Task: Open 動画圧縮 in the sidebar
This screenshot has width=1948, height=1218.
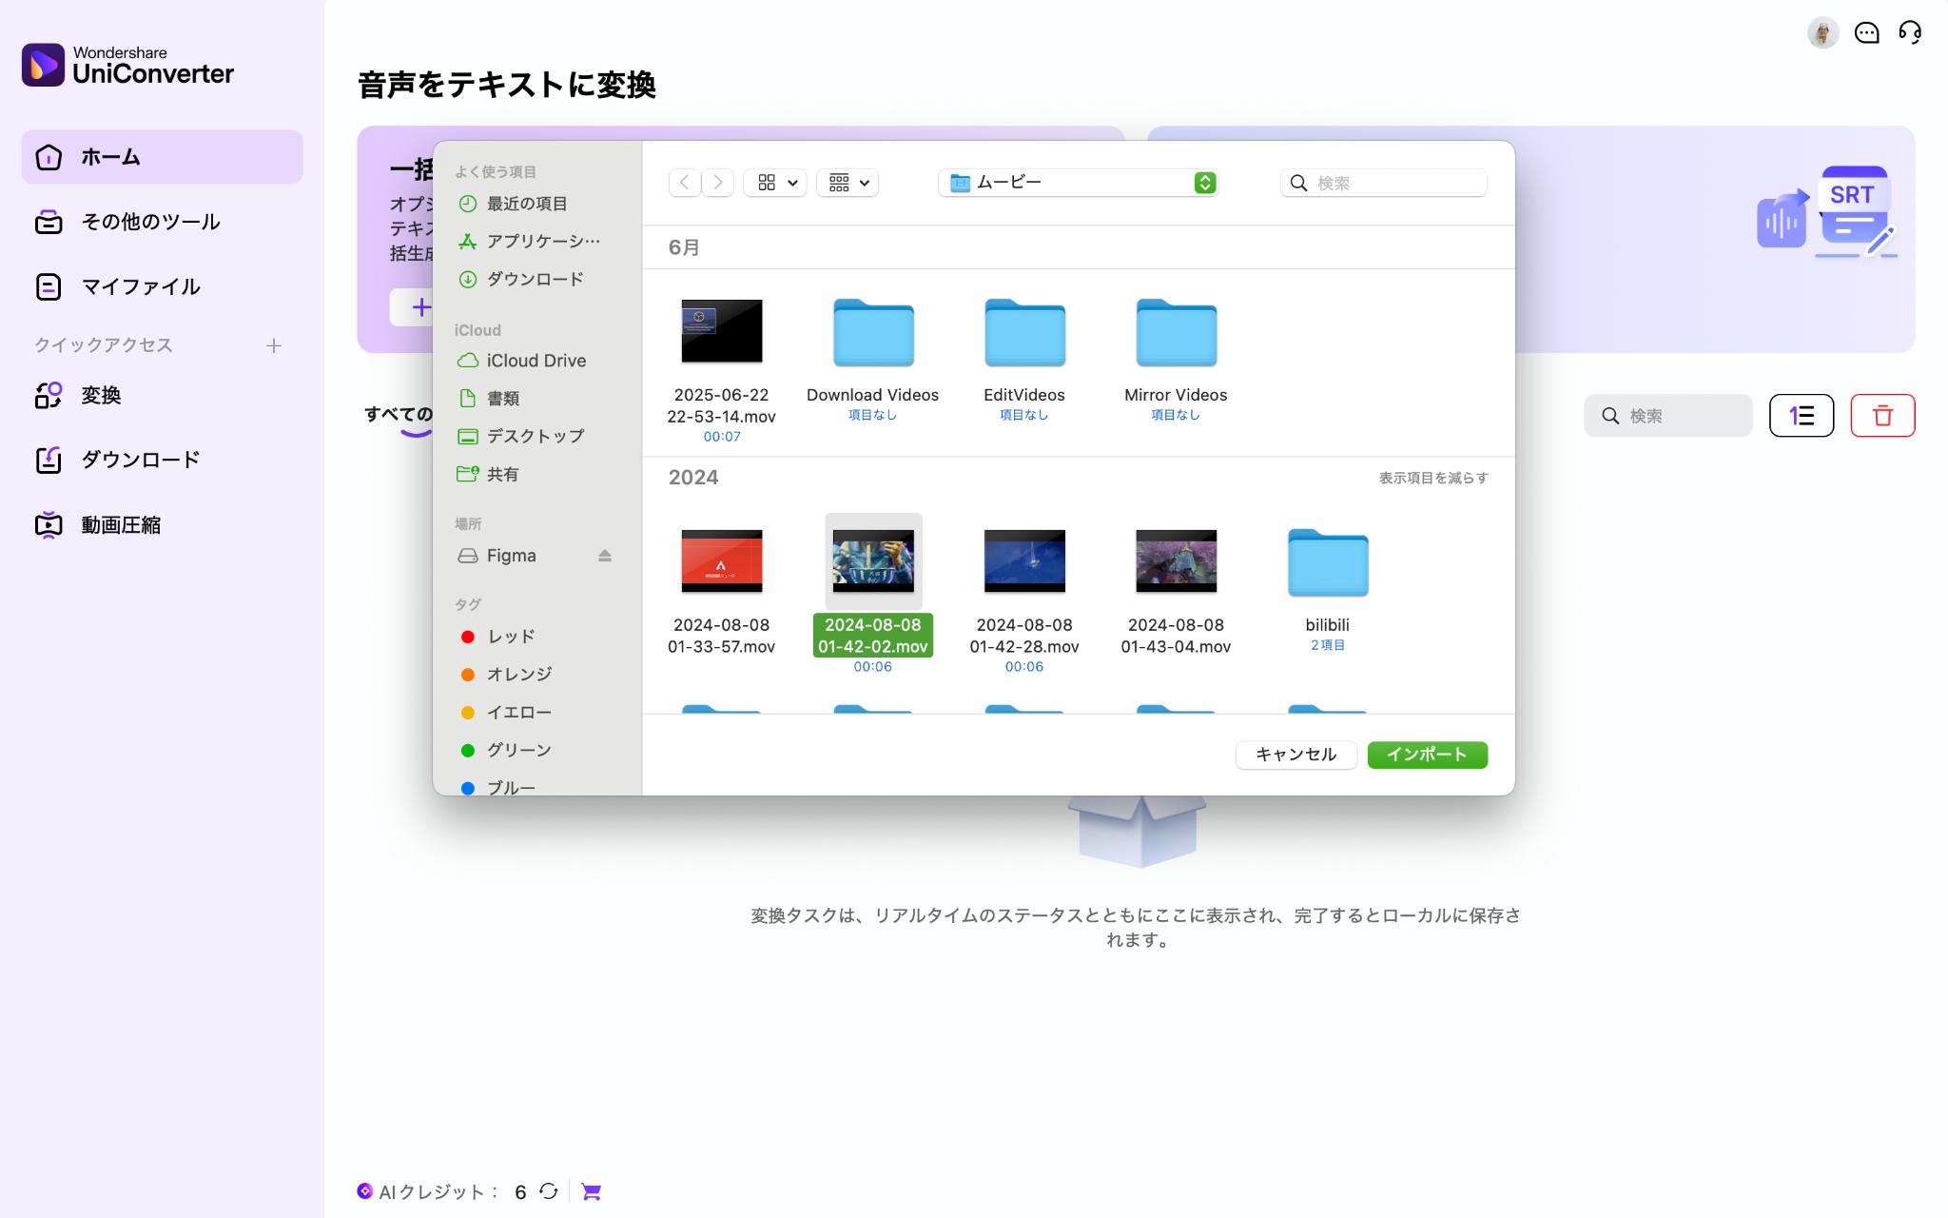Action: coord(120,525)
